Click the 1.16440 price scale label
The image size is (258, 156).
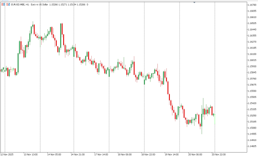tap(252, 29)
